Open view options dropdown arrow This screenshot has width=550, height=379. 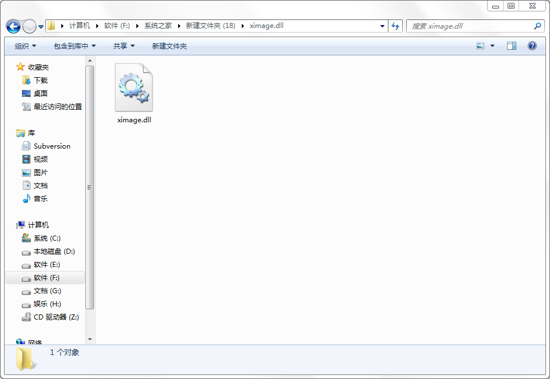point(492,46)
